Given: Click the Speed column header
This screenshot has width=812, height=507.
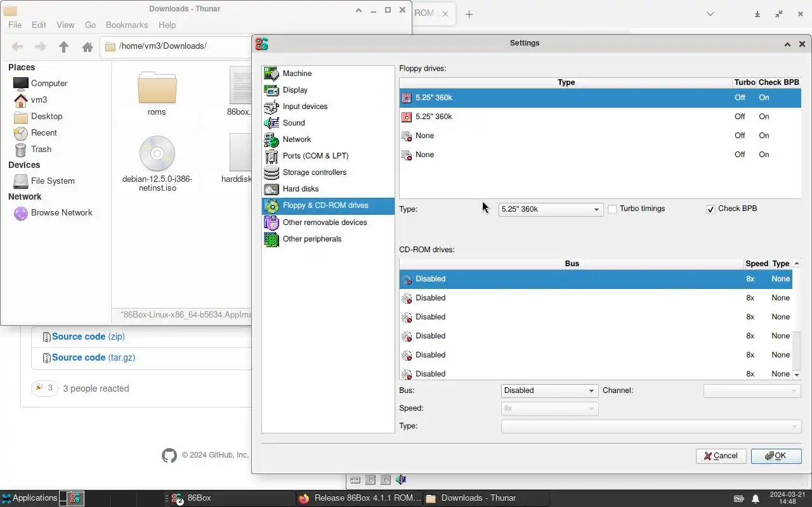Looking at the screenshot, I should (757, 264).
